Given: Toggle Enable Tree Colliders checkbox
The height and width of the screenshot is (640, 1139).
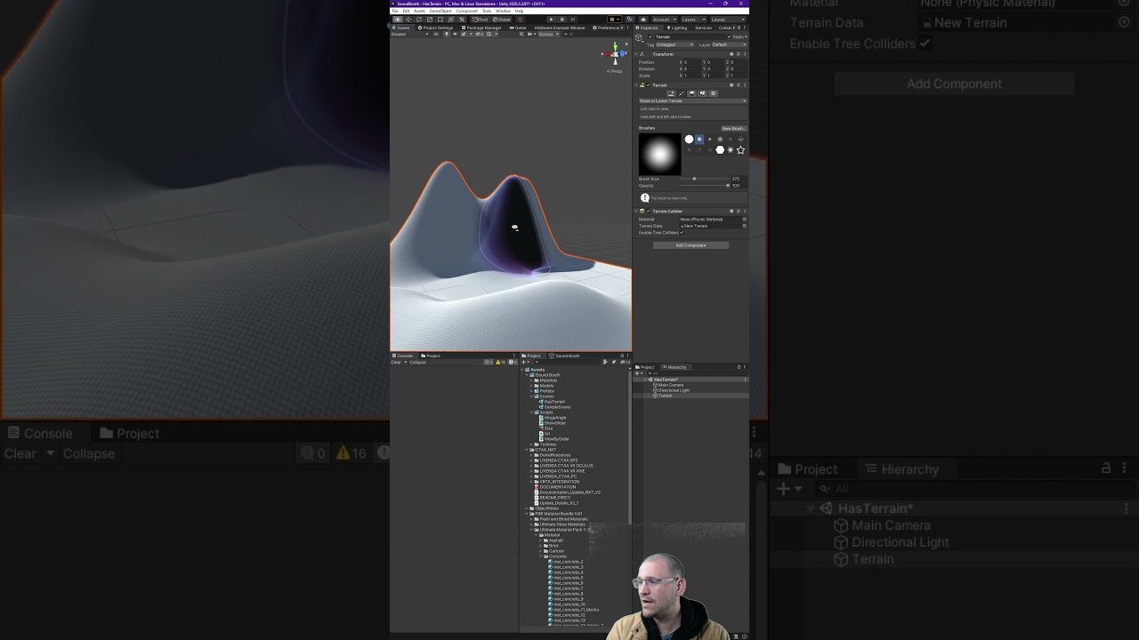Looking at the screenshot, I should click(x=682, y=233).
